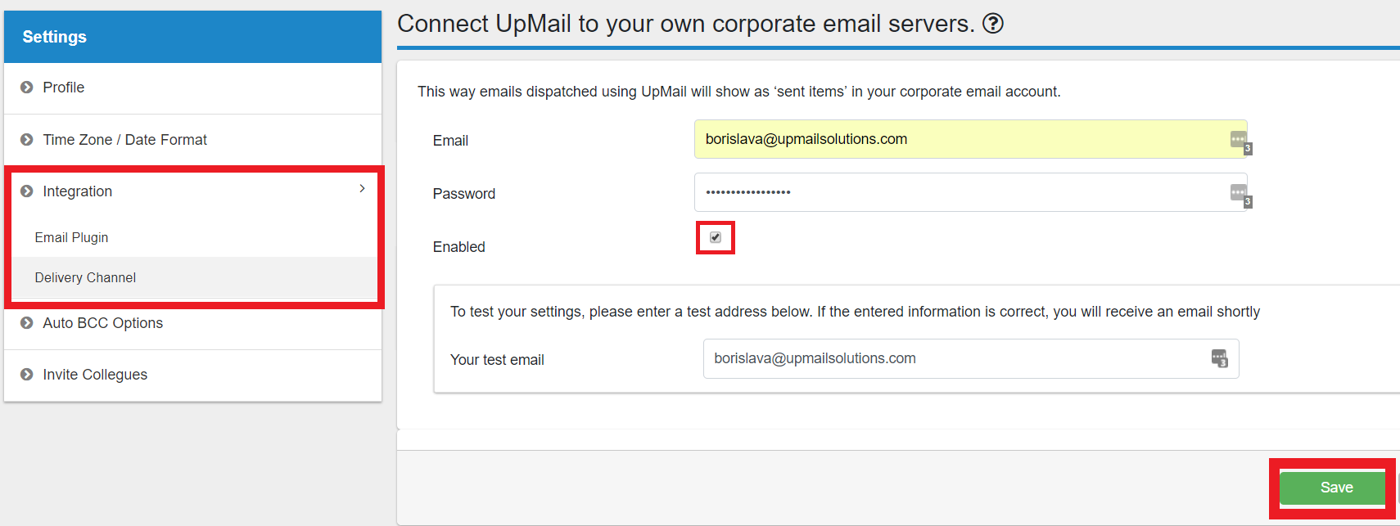Click the Integration arrow icon
Viewport: 1400px width, 526px height.
pos(27,191)
